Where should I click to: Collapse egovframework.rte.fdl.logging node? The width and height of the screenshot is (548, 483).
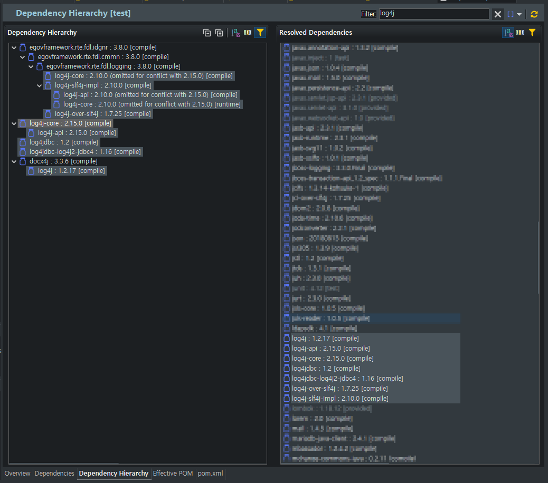[x=31, y=66]
